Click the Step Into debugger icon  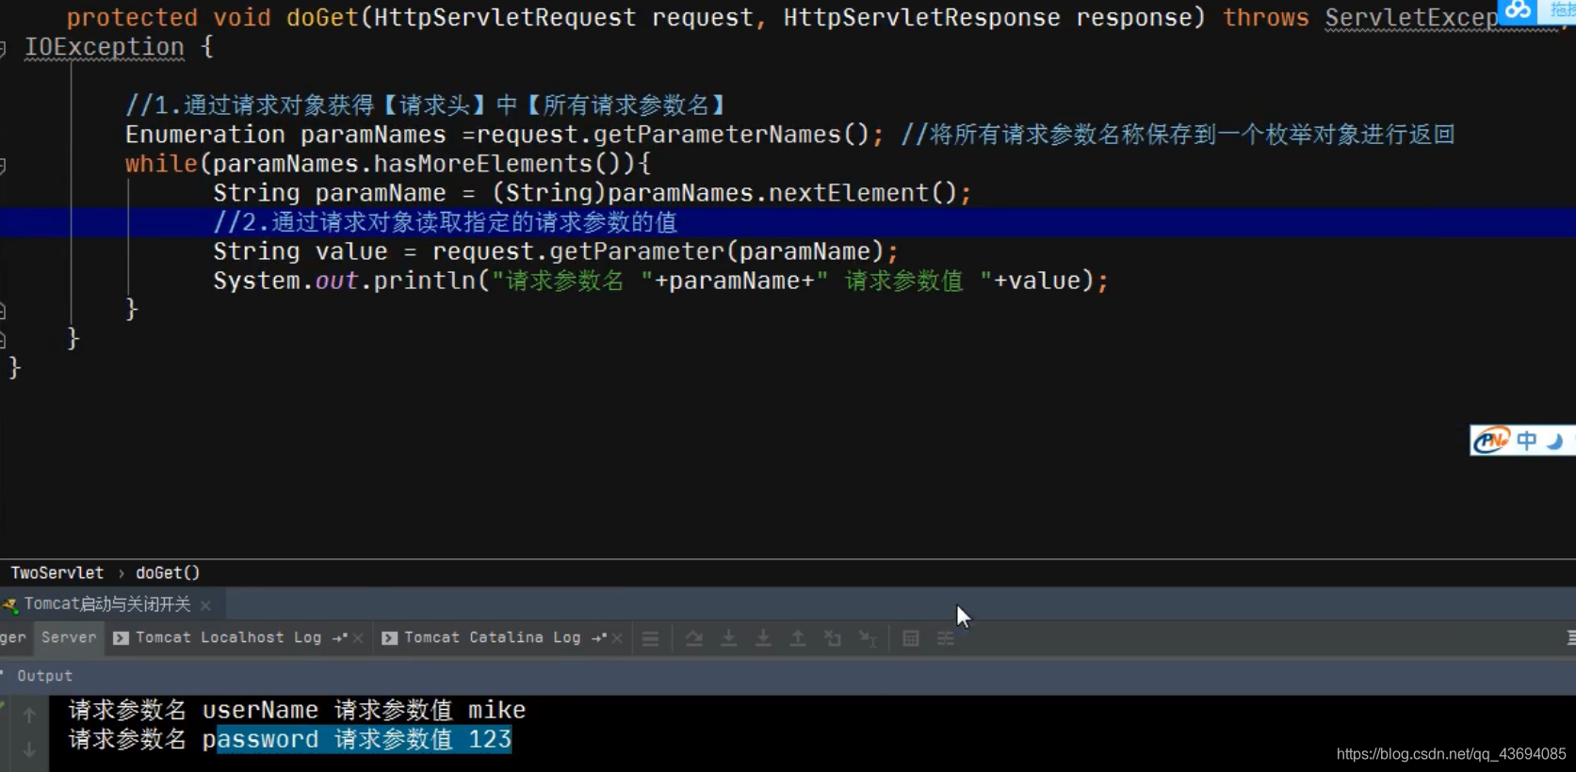tap(729, 638)
